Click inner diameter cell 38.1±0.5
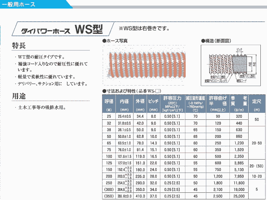Image resolution: width=267 pixels, height=200 pixels. tap(124, 130)
